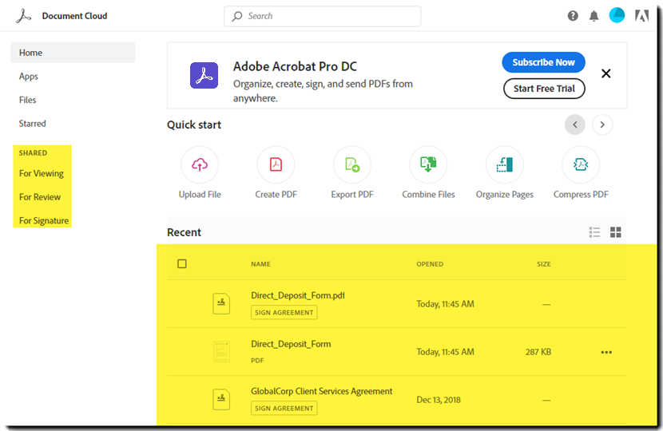The width and height of the screenshot is (663, 431).
Task: Go to previous Quick start tools
Action: [574, 125]
